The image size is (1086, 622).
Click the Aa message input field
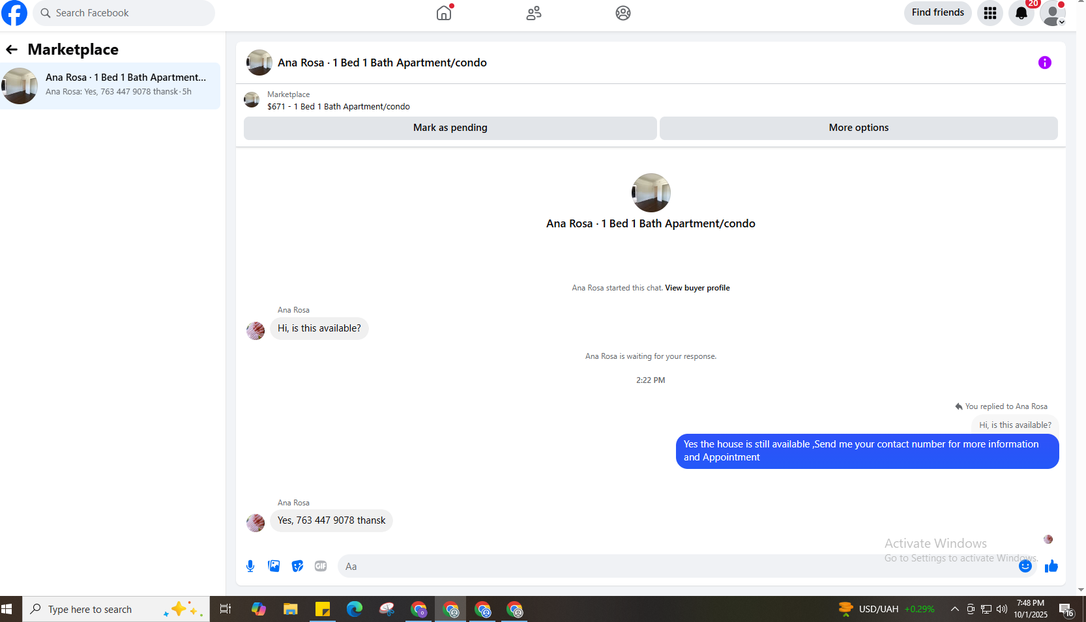tap(678, 566)
